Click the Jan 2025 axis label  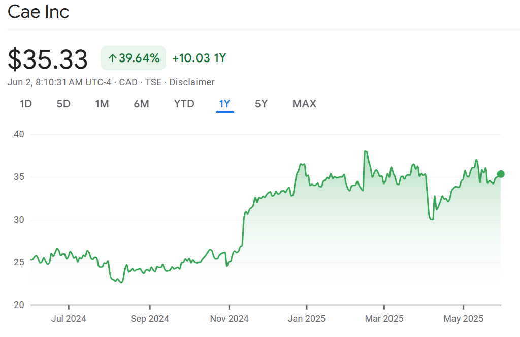pos(306,319)
